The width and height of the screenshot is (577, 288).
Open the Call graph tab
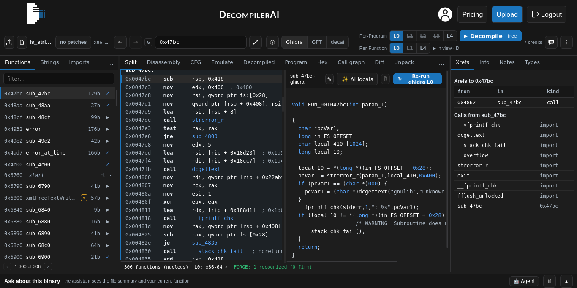click(x=351, y=62)
